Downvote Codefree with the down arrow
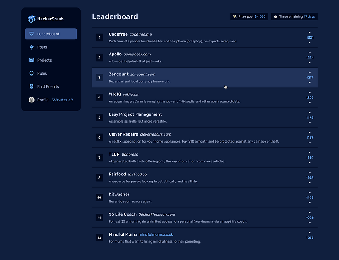The image size is (339, 260). pyautogui.click(x=310, y=42)
